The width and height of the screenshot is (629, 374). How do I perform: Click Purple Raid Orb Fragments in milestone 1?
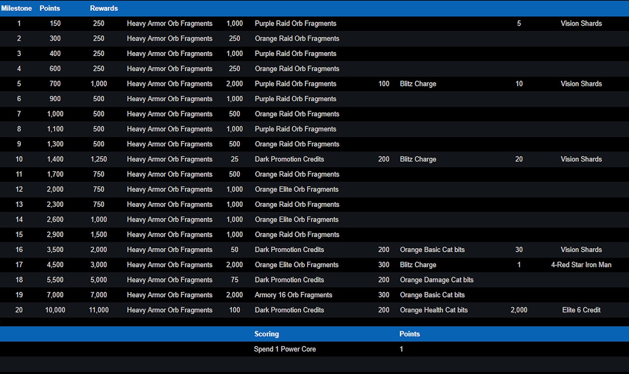pyautogui.click(x=295, y=24)
